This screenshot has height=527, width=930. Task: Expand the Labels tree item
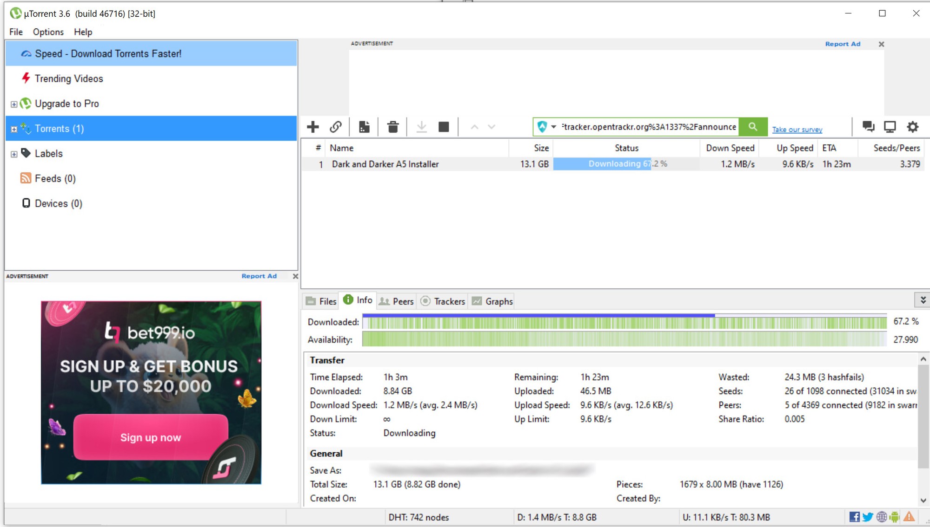tap(14, 154)
